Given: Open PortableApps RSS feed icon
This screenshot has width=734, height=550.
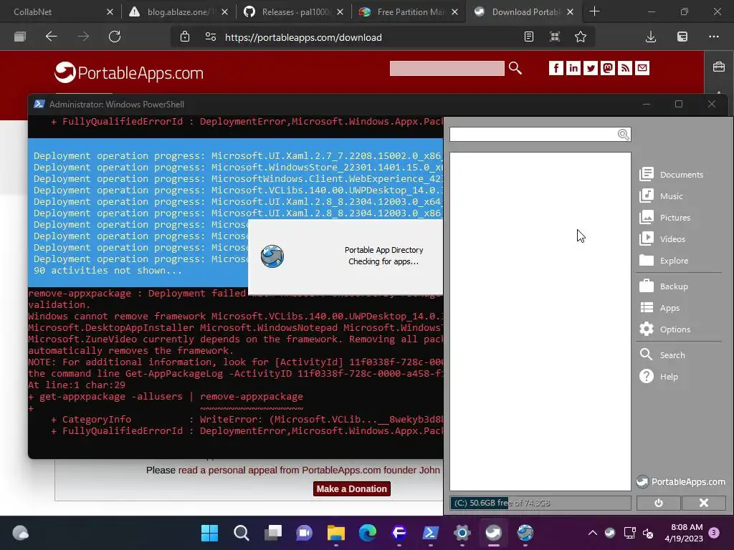Looking at the screenshot, I should click(625, 68).
